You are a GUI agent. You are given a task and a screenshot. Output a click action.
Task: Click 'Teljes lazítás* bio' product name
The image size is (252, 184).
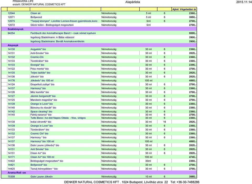[40, 73]
